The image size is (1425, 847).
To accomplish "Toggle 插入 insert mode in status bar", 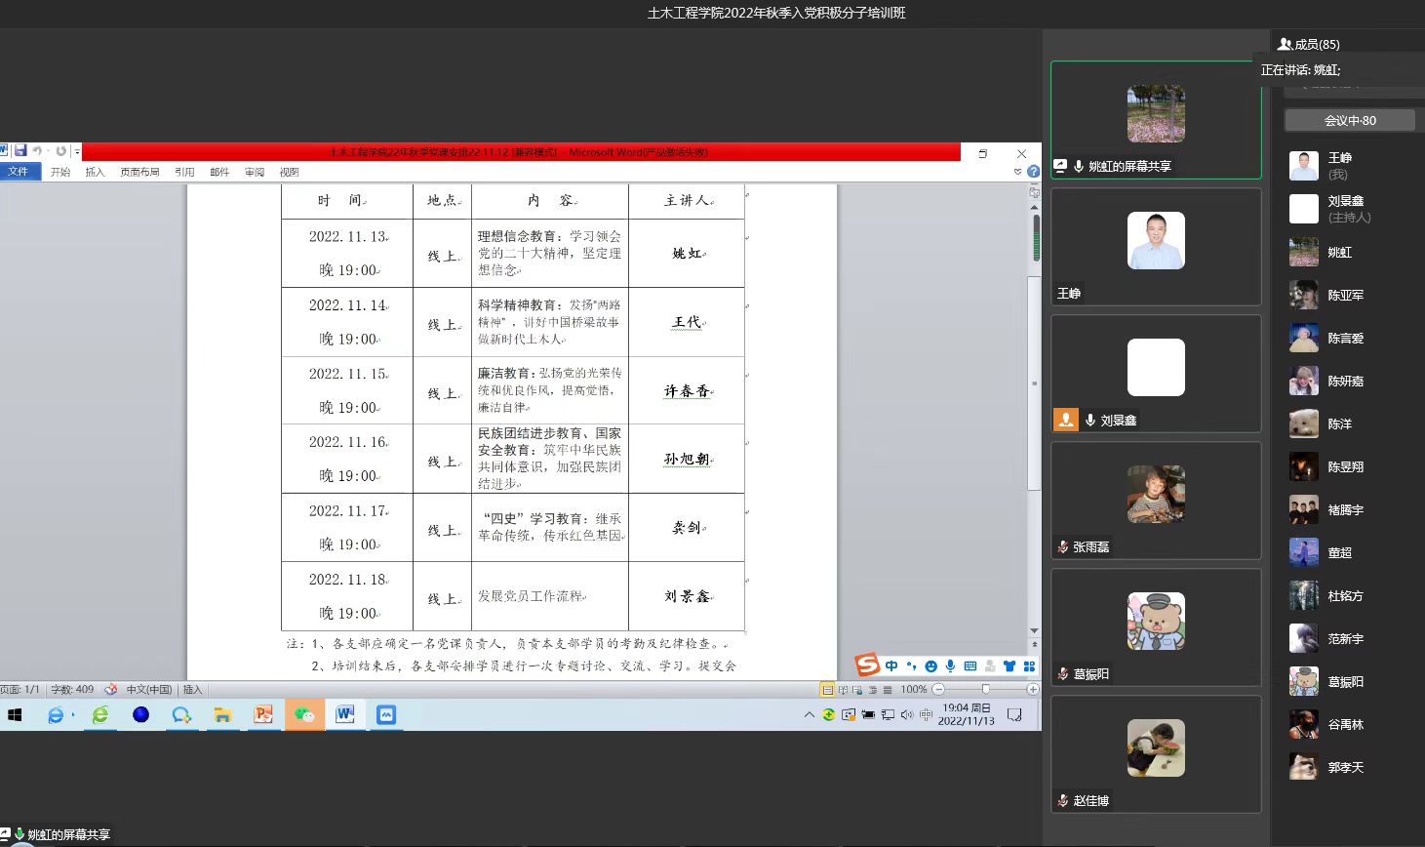I will click(x=192, y=690).
